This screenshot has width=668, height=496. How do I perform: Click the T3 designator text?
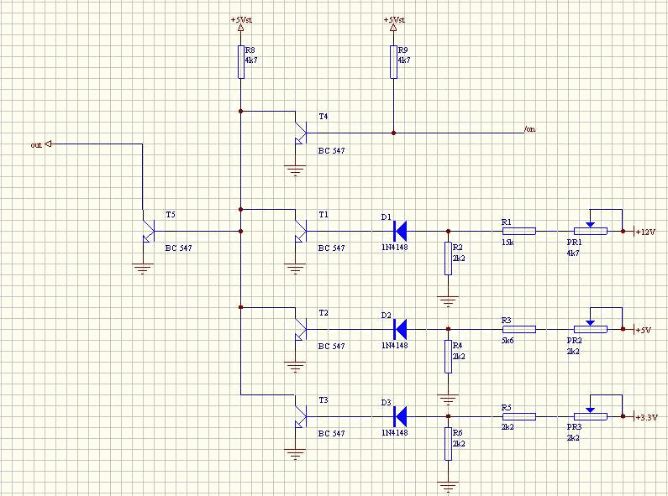(x=323, y=400)
